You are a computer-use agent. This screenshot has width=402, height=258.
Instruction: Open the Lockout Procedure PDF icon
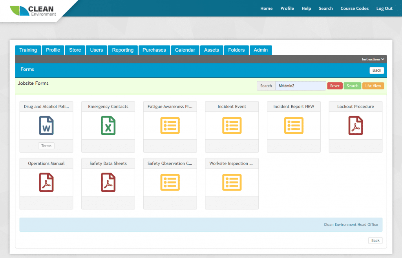click(355, 125)
